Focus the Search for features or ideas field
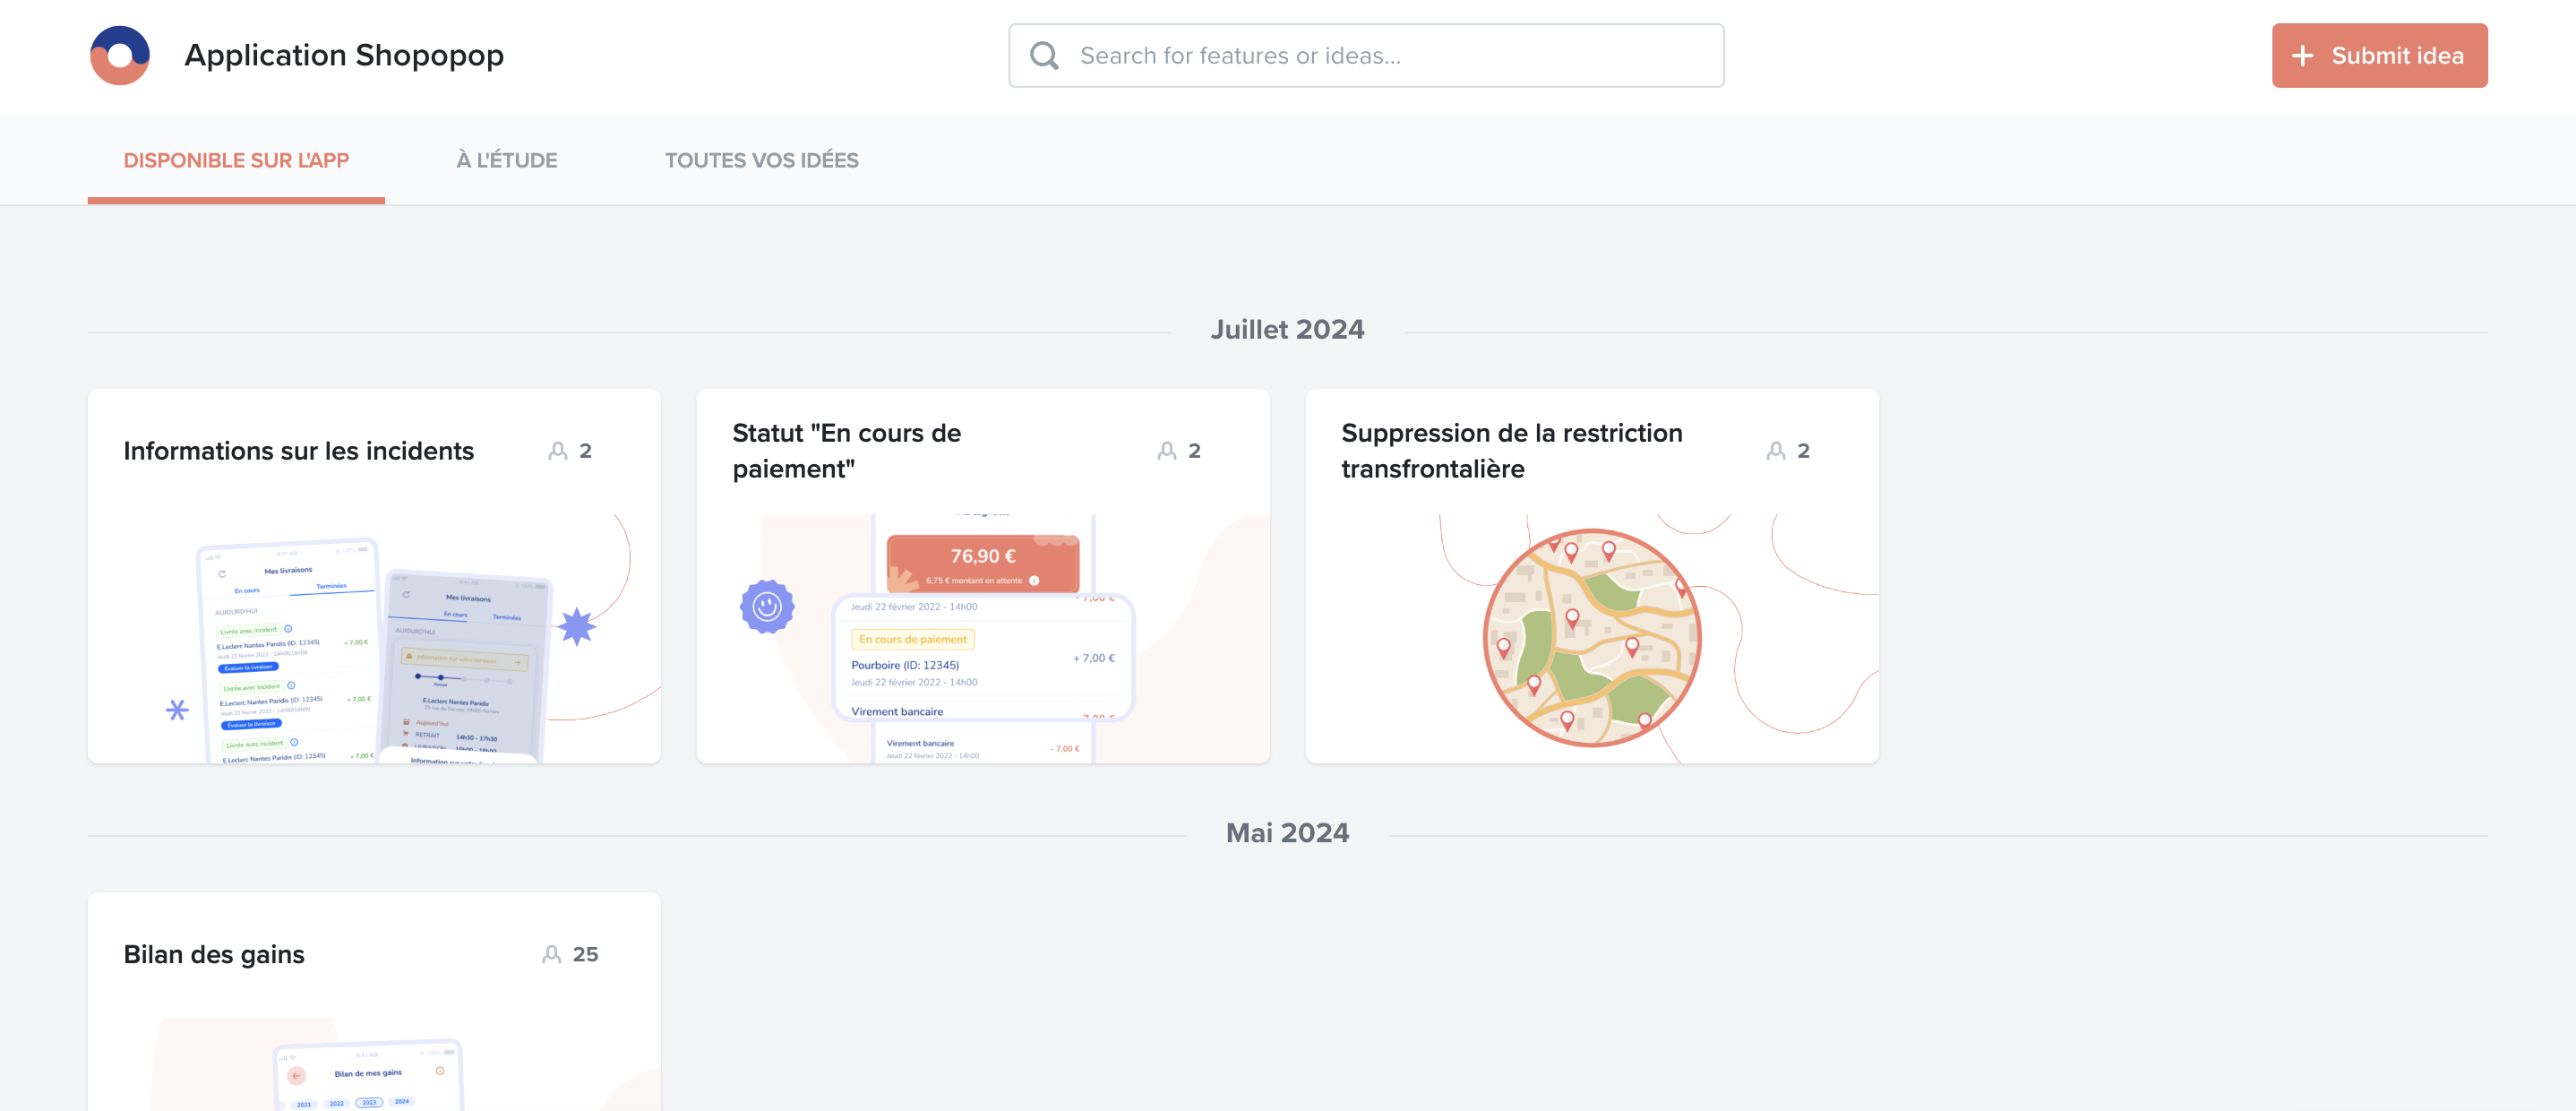 pyautogui.click(x=1366, y=56)
